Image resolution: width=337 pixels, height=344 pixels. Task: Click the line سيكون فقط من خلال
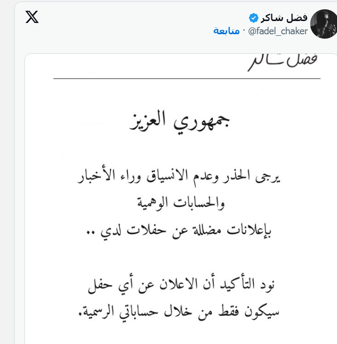coord(179,312)
